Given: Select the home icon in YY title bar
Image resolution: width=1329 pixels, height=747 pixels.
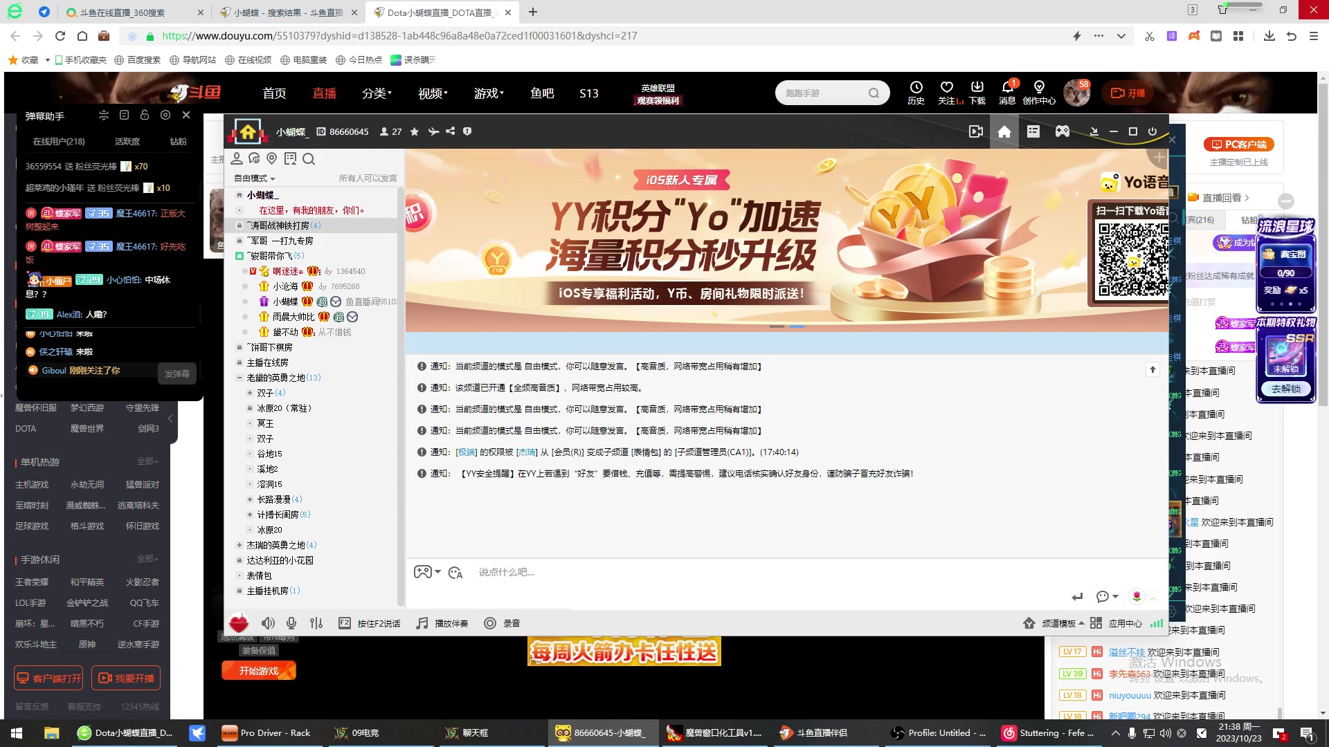Looking at the screenshot, I should (x=1004, y=131).
